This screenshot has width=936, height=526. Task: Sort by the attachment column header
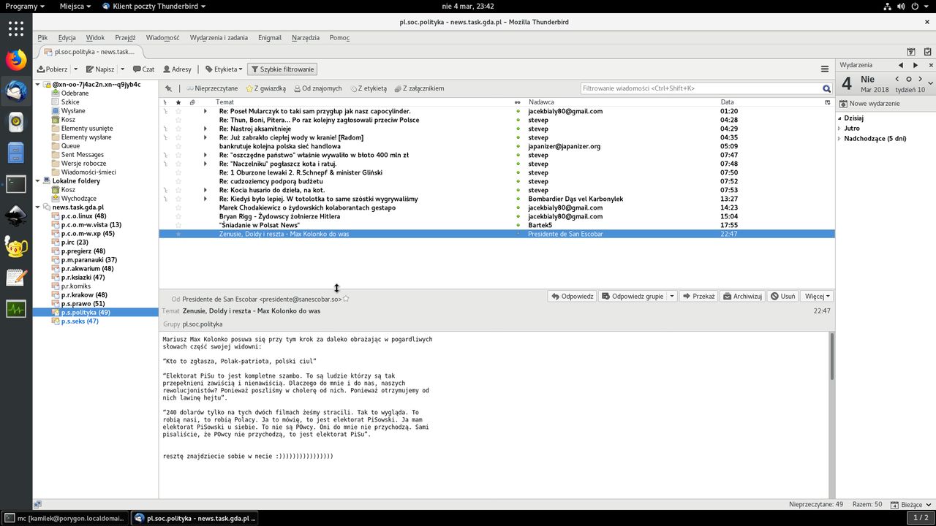point(192,102)
